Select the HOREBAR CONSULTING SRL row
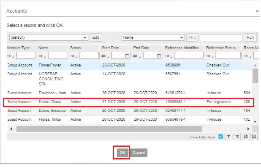261x167 pixels. coord(130,79)
